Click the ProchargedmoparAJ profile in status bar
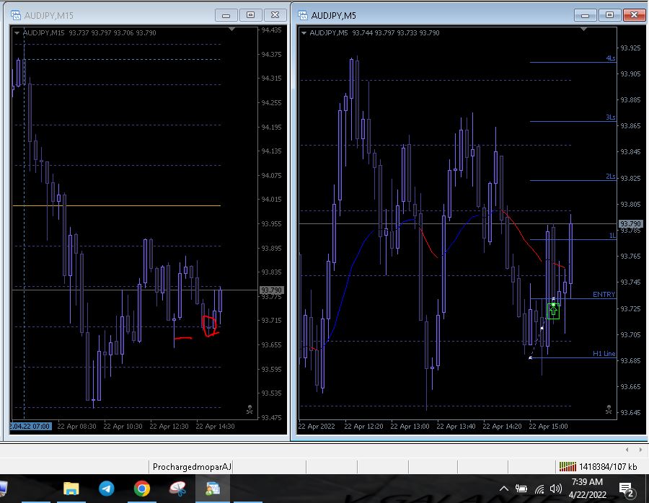The height and width of the screenshot is (503, 649). (x=192, y=467)
